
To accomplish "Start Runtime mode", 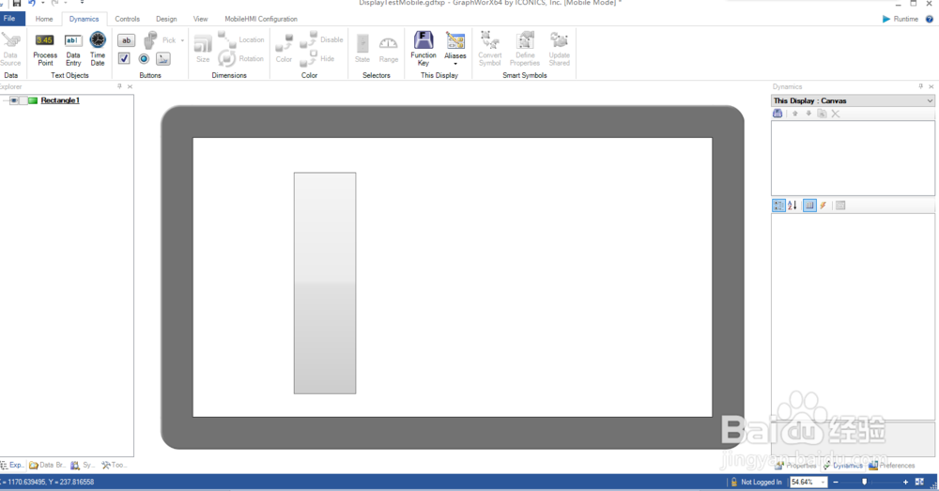I will click(x=900, y=19).
